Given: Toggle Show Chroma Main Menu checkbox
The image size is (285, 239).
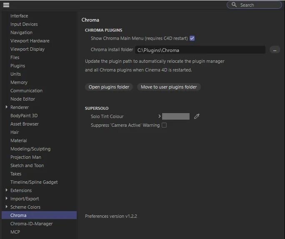Looking at the screenshot, I should pos(192,38).
